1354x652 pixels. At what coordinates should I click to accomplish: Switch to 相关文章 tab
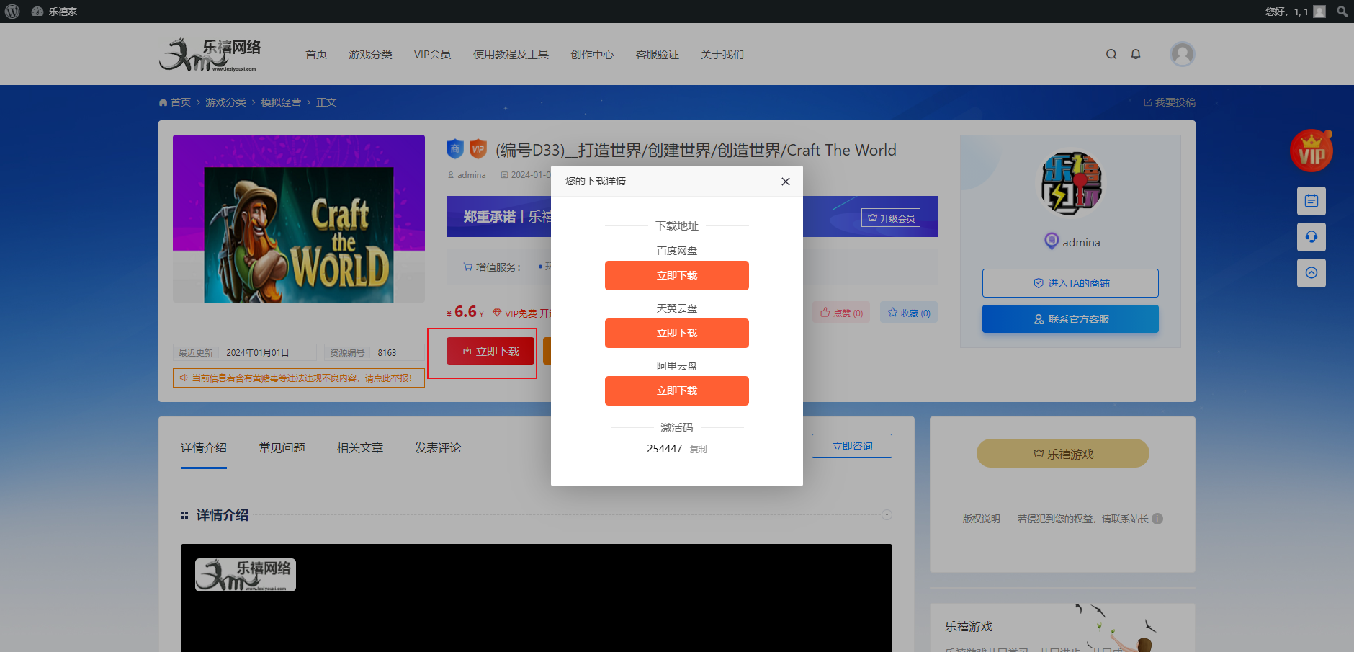(x=360, y=448)
